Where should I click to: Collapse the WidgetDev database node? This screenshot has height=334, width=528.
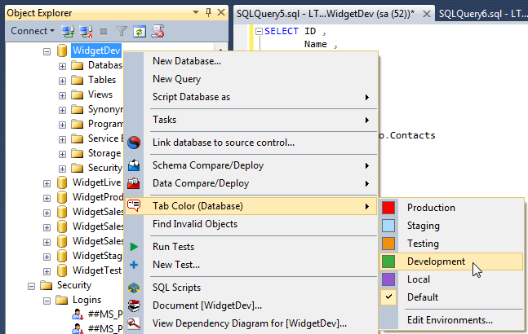[x=47, y=51]
